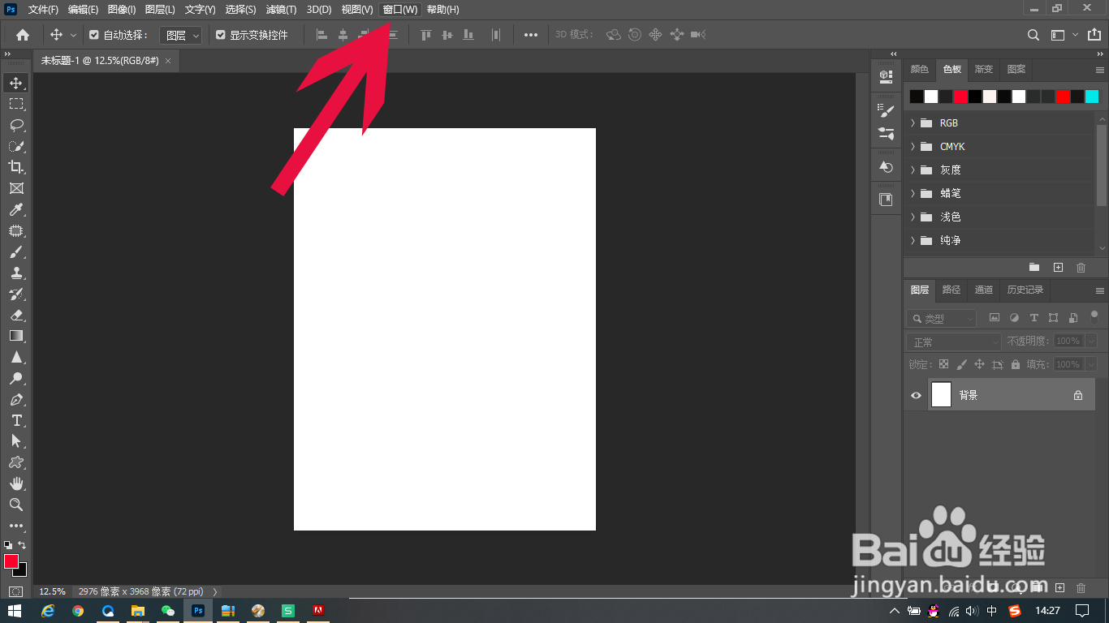Switch to the 历史记录 tab

pyautogui.click(x=1025, y=290)
